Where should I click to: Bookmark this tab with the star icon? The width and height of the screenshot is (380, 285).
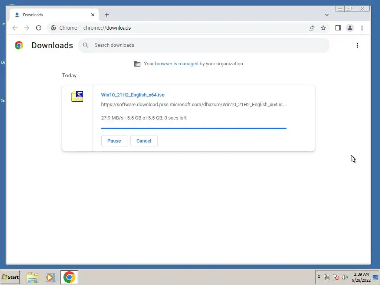(323, 28)
